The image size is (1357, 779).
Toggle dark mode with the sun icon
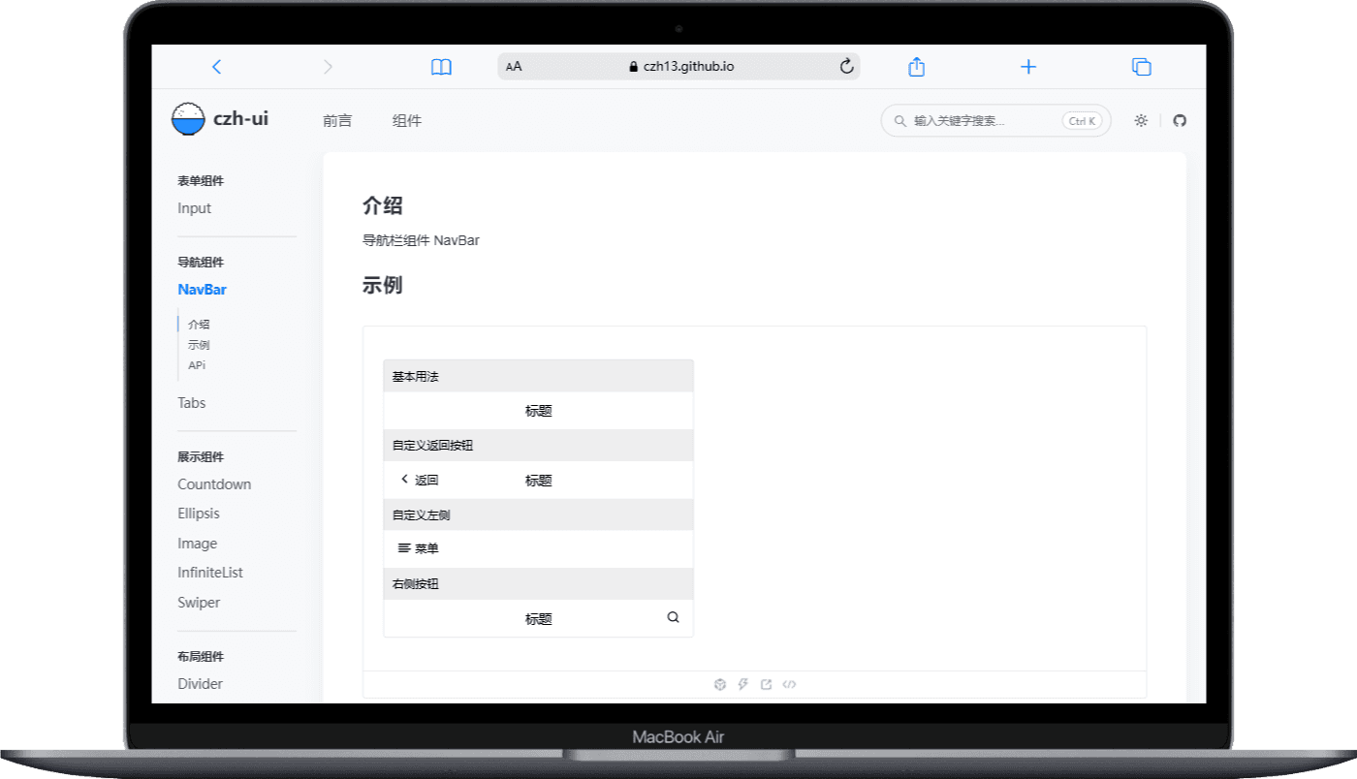point(1141,120)
